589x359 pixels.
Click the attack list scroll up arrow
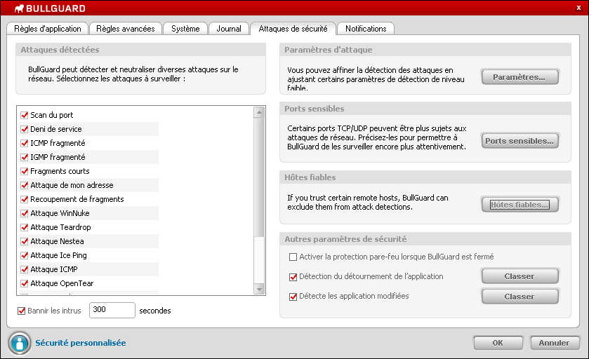(x=259, y=112)
